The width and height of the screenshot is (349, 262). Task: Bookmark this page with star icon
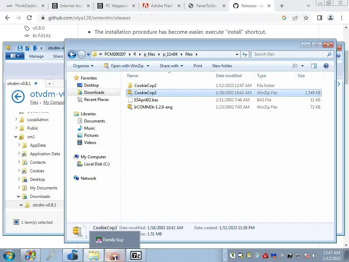tap(306, 18)
